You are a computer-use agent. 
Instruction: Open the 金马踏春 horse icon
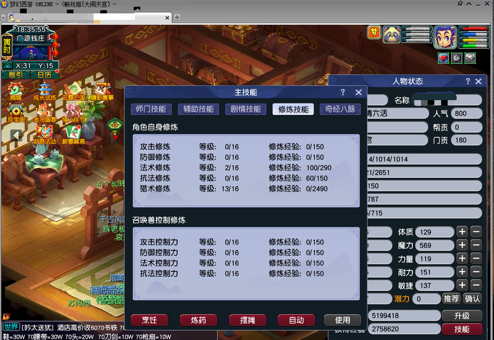click(45, 113)
